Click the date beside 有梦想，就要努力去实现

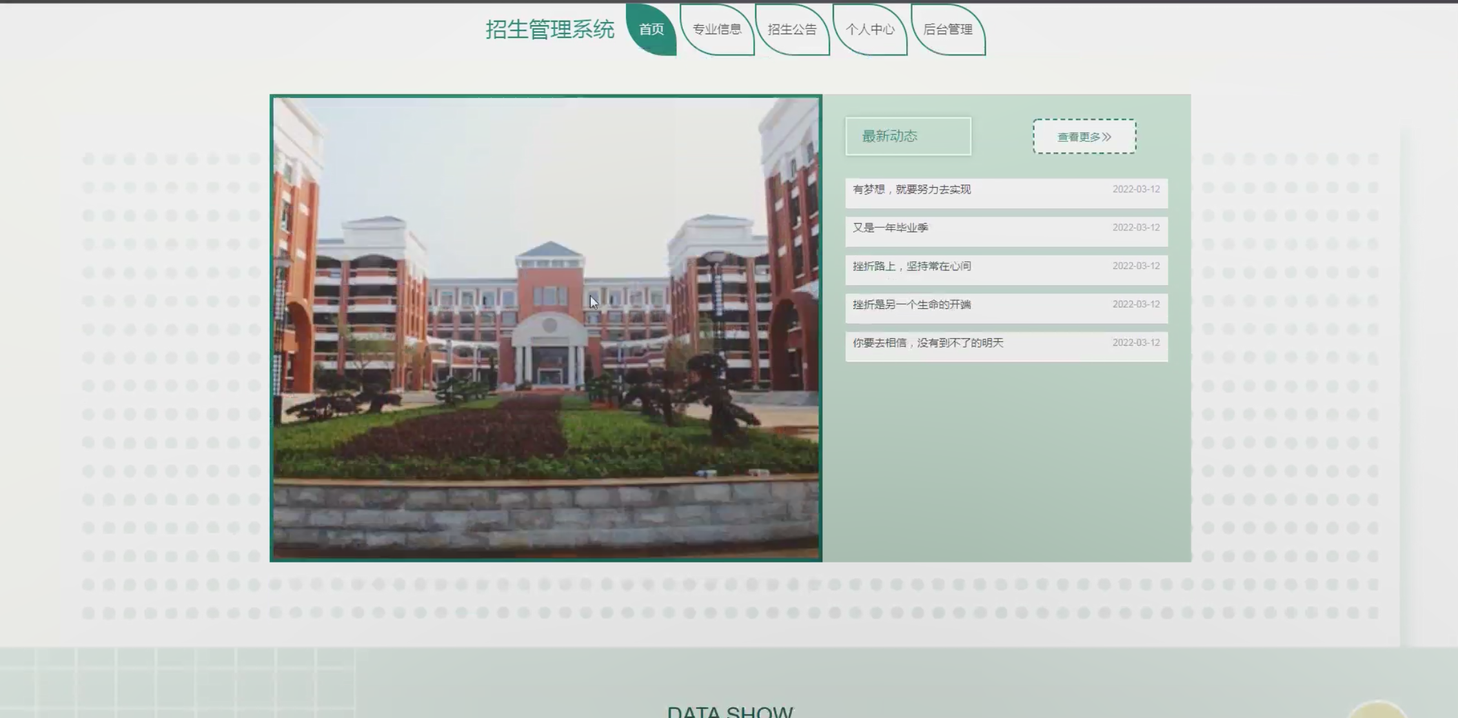click(x=1135, y=190)
